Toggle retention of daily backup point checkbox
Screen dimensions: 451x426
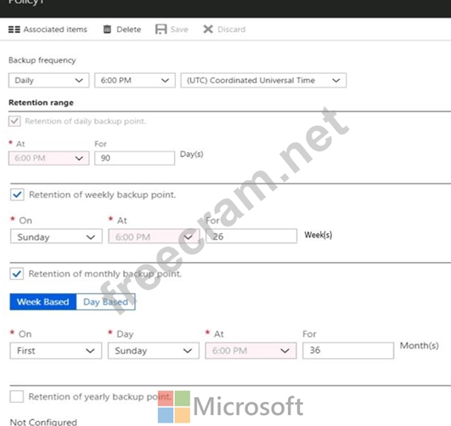click(x=14, y=122)
